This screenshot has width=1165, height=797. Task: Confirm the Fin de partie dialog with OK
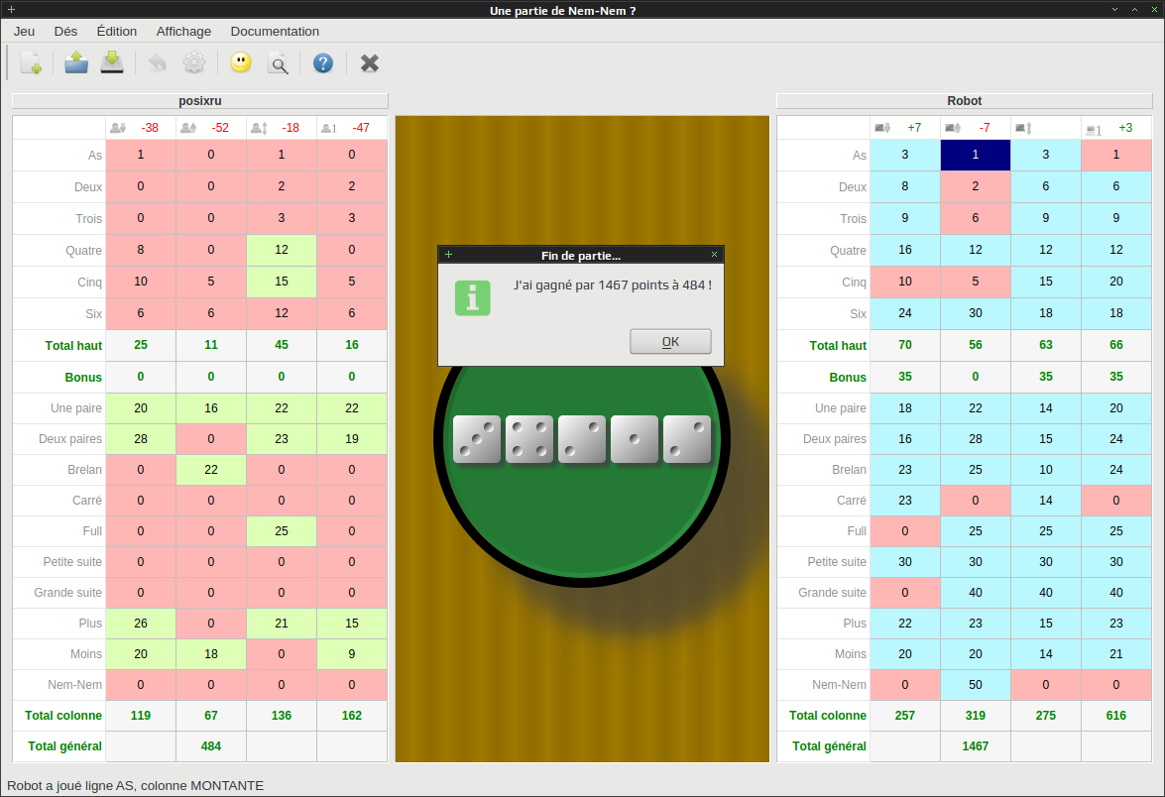[x=670, y=342]
